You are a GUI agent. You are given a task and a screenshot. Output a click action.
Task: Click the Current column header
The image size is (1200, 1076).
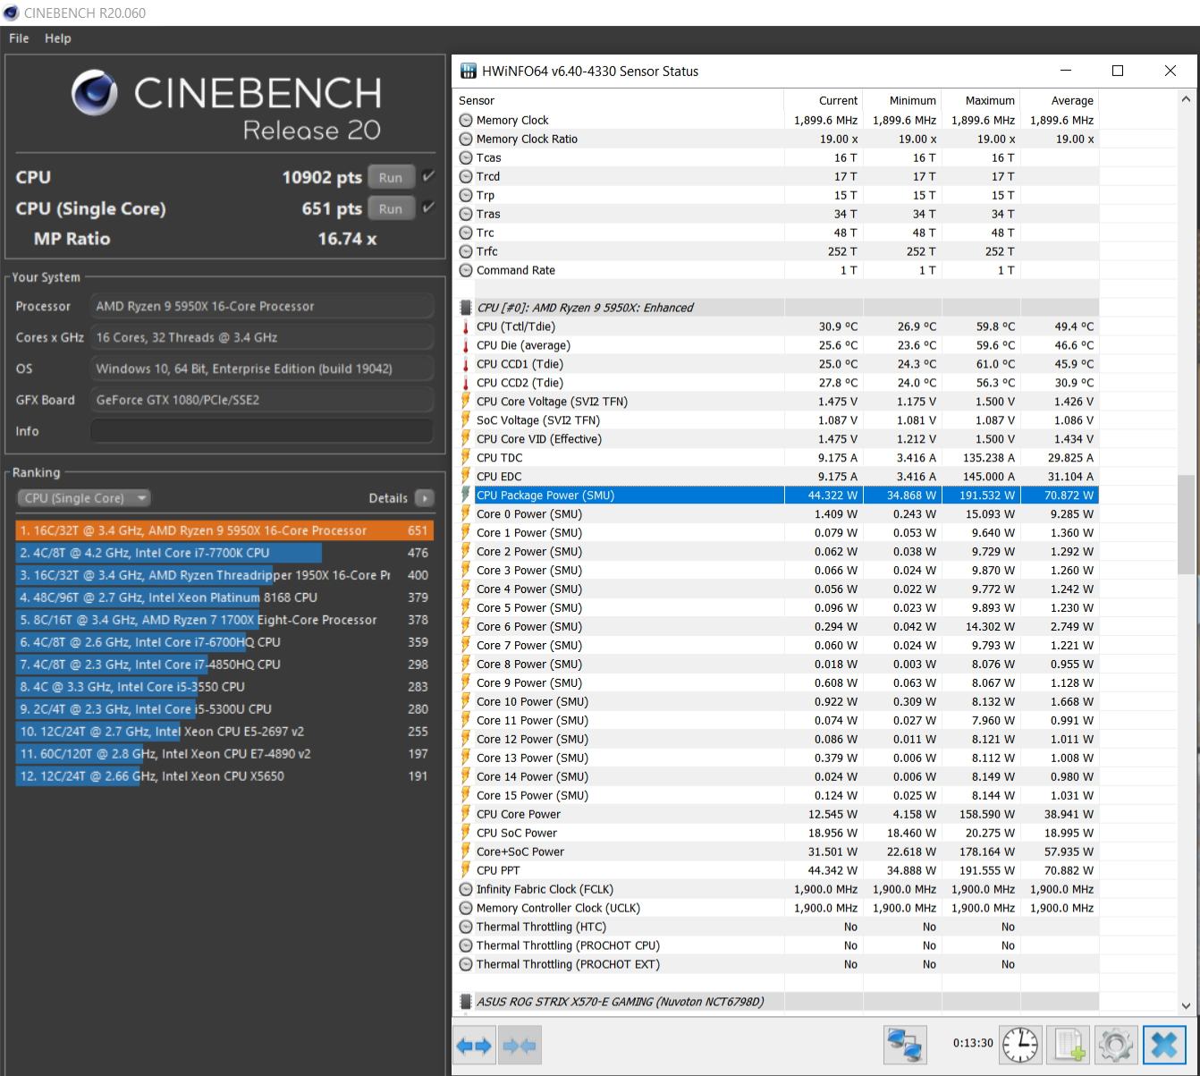(824, 100)
